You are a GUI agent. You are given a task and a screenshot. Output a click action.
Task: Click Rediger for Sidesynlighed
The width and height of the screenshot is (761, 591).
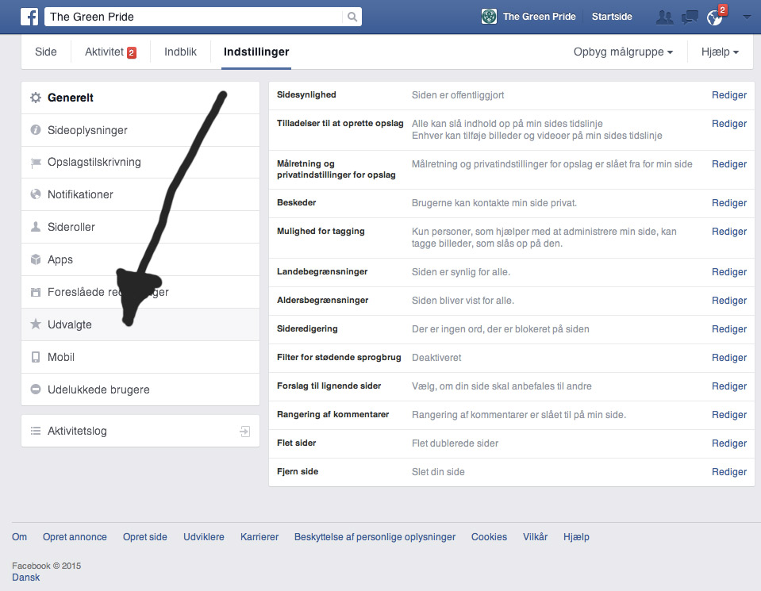coord(728,95)
